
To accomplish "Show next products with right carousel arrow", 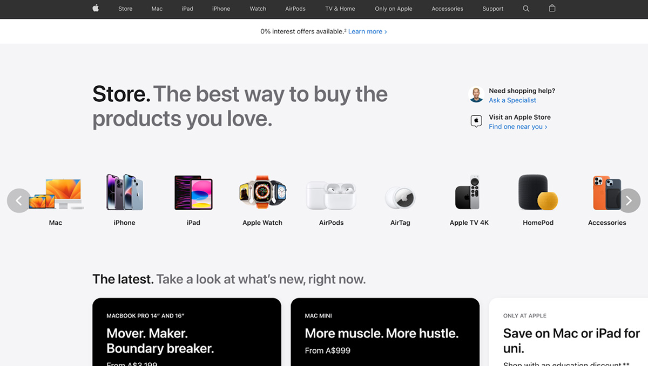I will 629,201.
